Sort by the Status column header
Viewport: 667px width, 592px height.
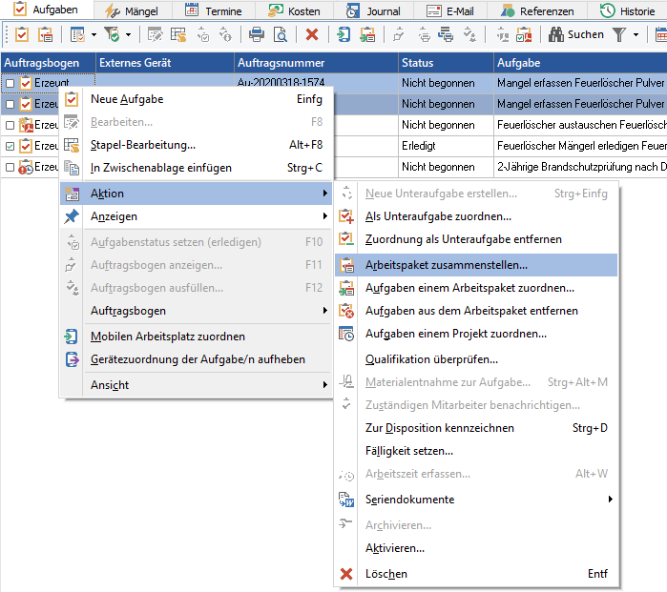click(x=446, y=63)
